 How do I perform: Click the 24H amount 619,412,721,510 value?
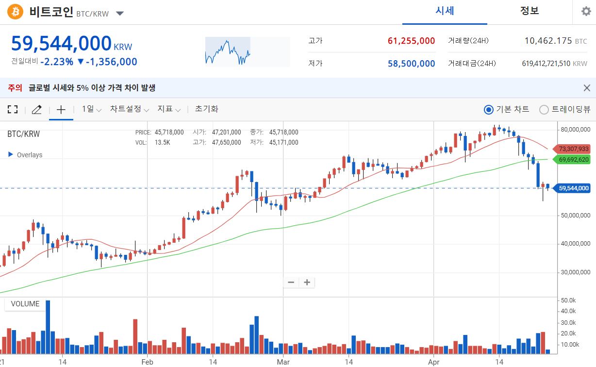coord(546,64)
